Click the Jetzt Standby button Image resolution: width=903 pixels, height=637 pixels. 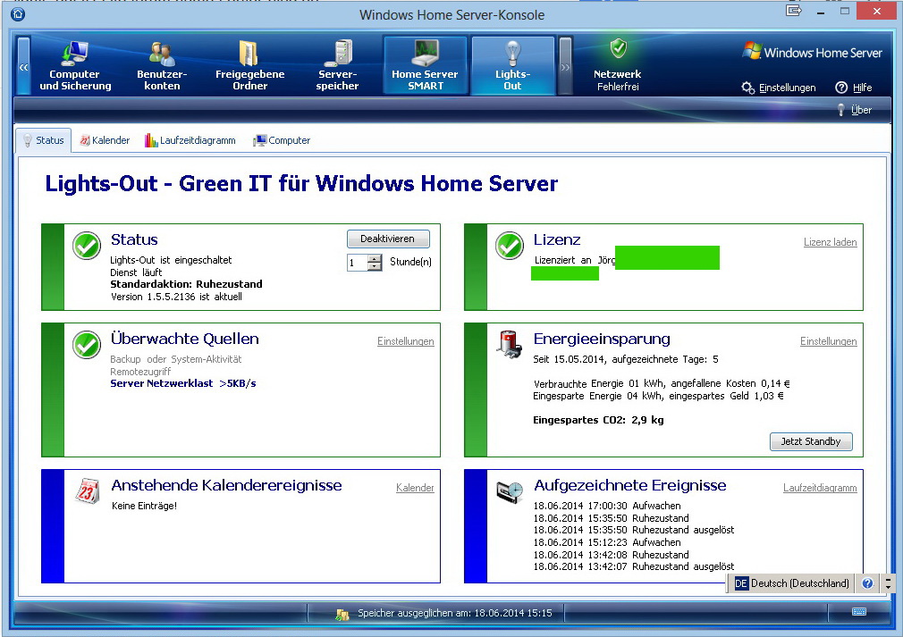[x=811, y=441]
